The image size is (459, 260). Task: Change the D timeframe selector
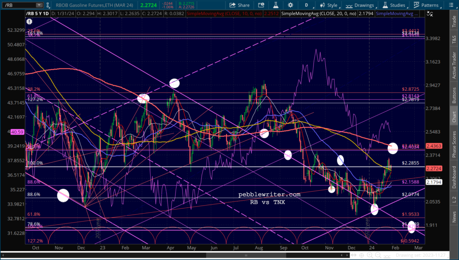coord(307,5)
